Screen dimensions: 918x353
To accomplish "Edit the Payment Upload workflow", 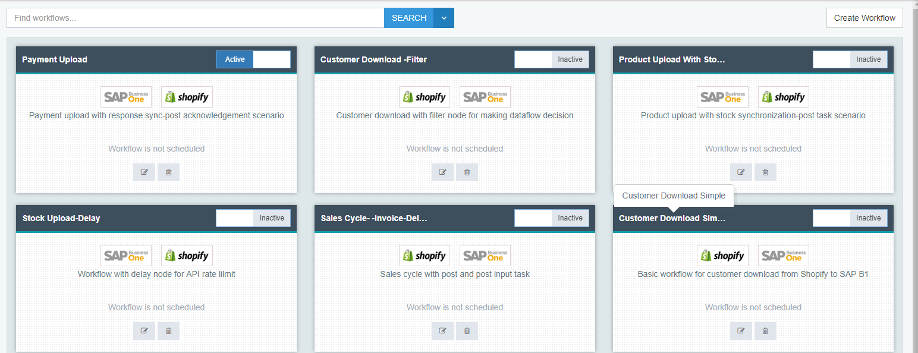I will [x=144, y=172].
